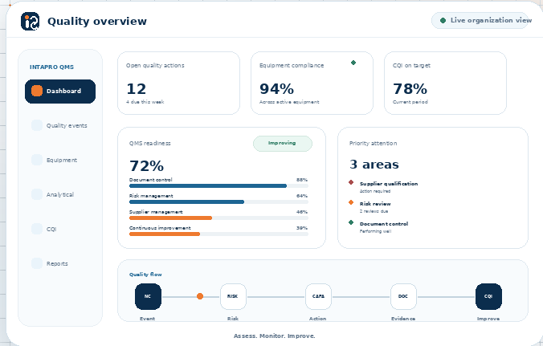Click the Live organization view pill
The image size is (543, 346).
480,20
